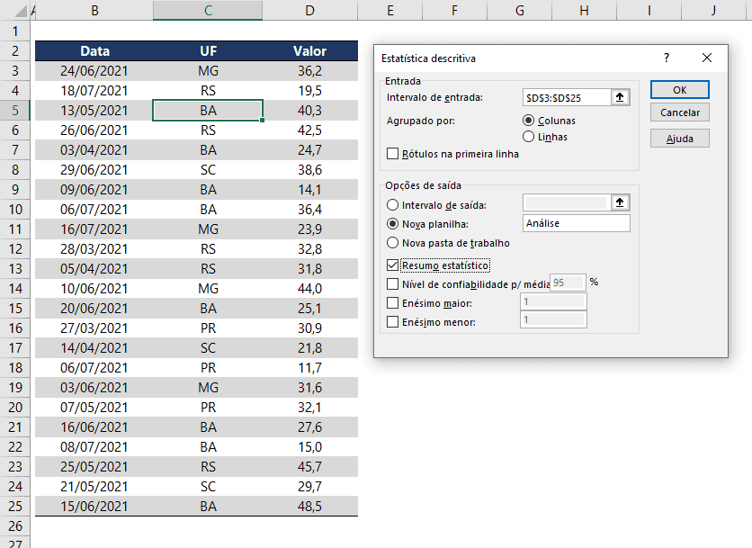This screenshot has width=752, height=548.
Task: Click the value cell 31,8
Action: (x=309, y=269)
